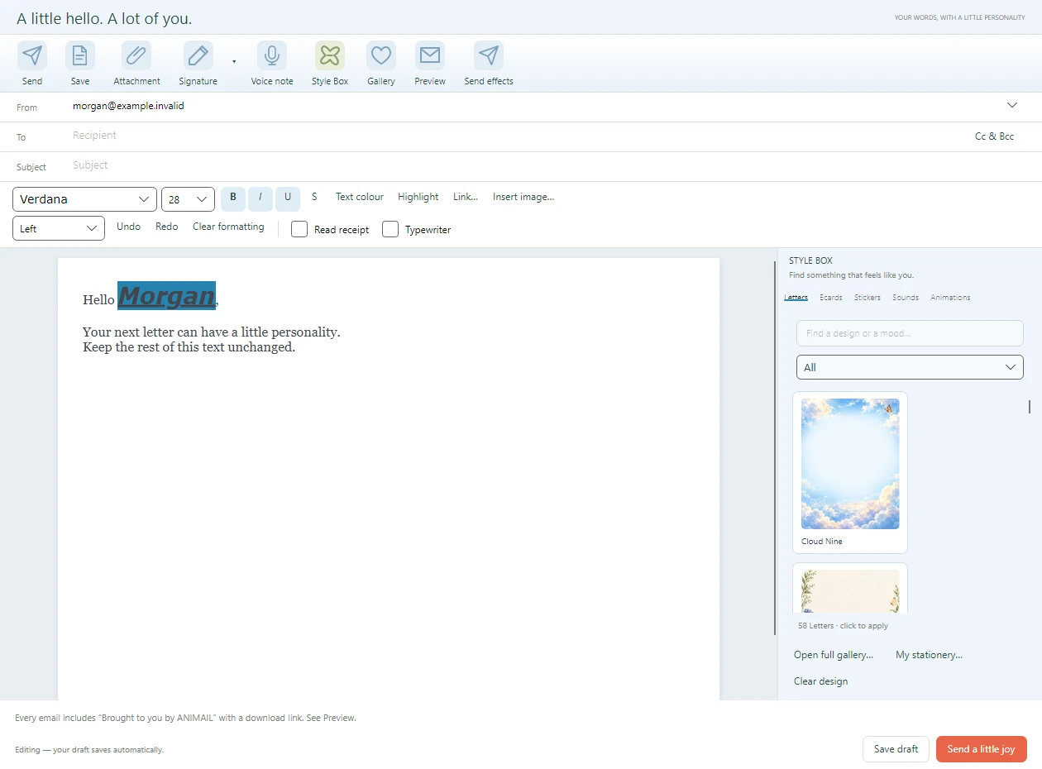Enable the Typewriter checkbox
This screenshot has height=769, width=1042.
[390, 229]
